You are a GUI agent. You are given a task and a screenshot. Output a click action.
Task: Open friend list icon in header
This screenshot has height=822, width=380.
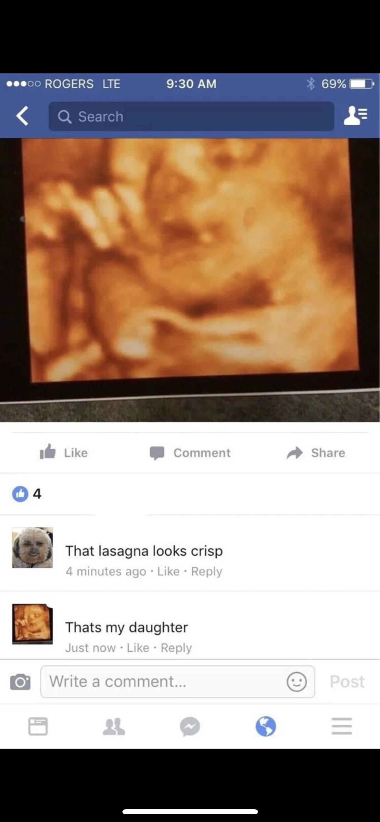click(x=355, y=116)
